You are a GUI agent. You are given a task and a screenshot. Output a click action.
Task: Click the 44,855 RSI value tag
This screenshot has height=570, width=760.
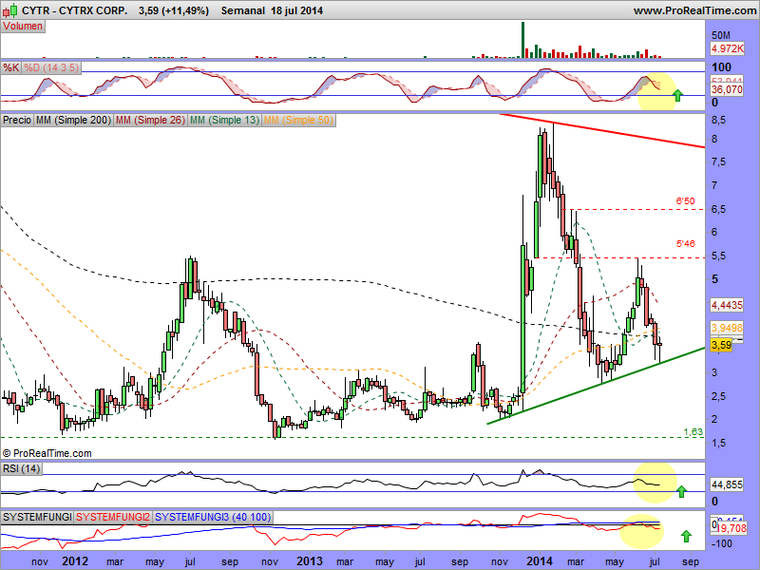tap(727, 484)
